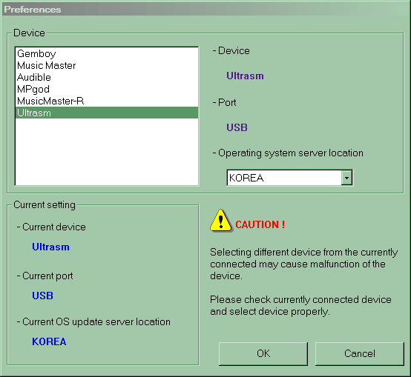
Task: Select Music Master in the device list
Action: point(107,65)
